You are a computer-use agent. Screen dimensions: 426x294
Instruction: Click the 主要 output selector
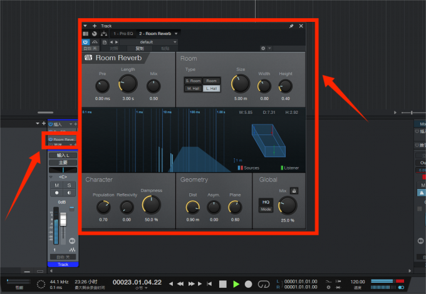click(x=63, y=163)
